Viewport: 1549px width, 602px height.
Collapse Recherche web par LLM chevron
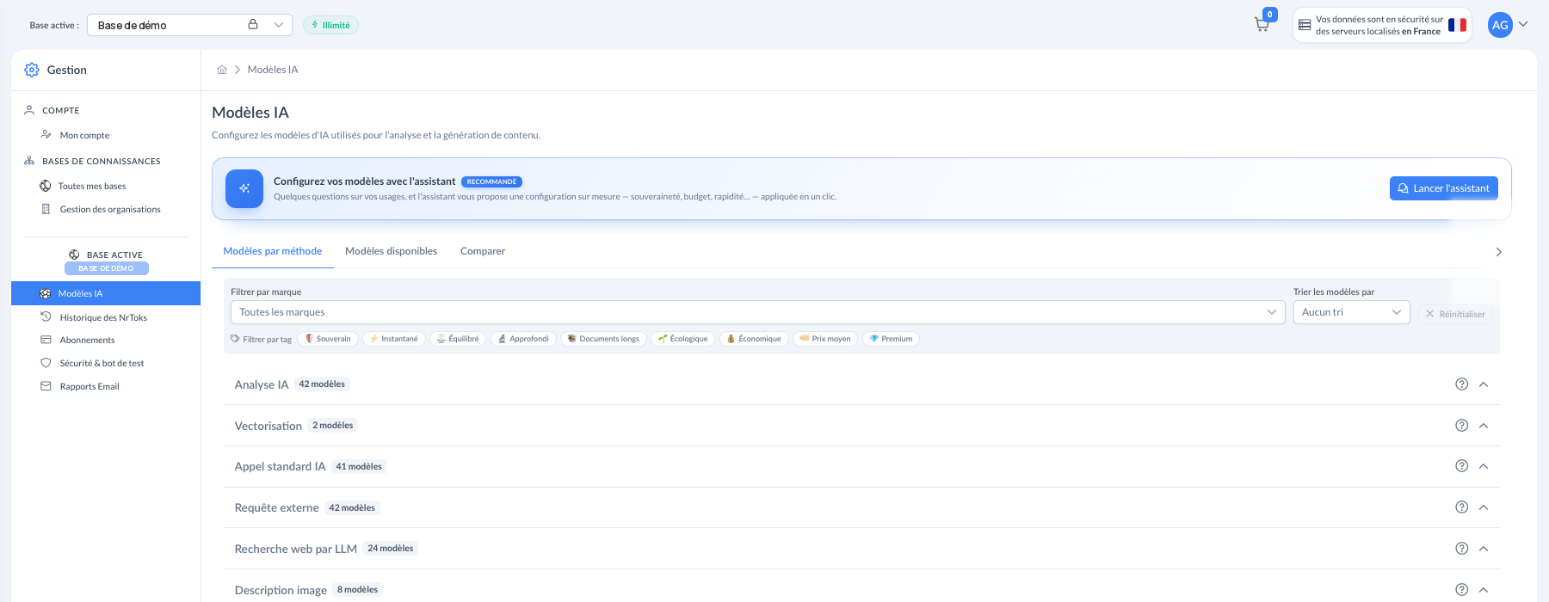(1484, 549)
